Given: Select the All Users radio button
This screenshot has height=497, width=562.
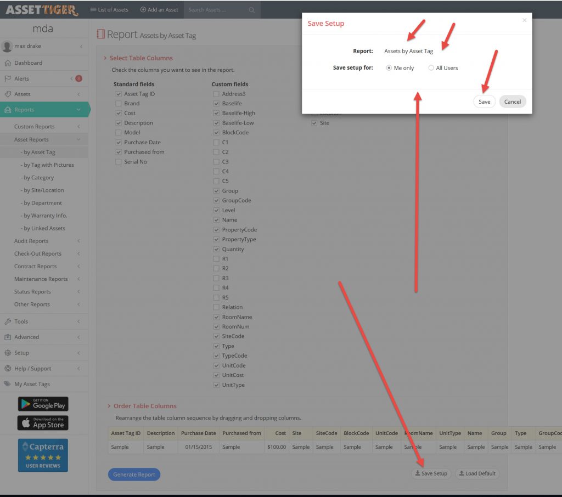Looking at the screenshot, I should (431, 68).
